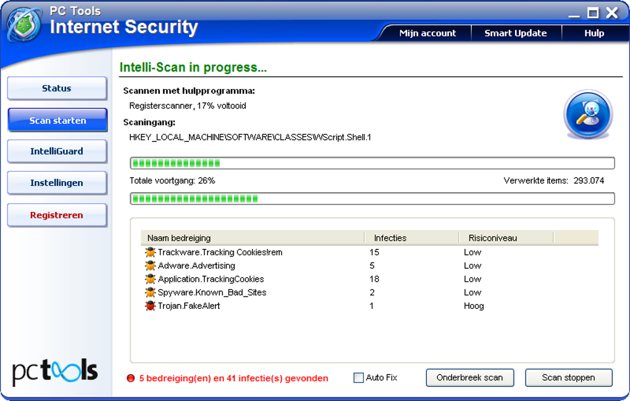Select the Adware.Advertising row

tap(369, 266)
